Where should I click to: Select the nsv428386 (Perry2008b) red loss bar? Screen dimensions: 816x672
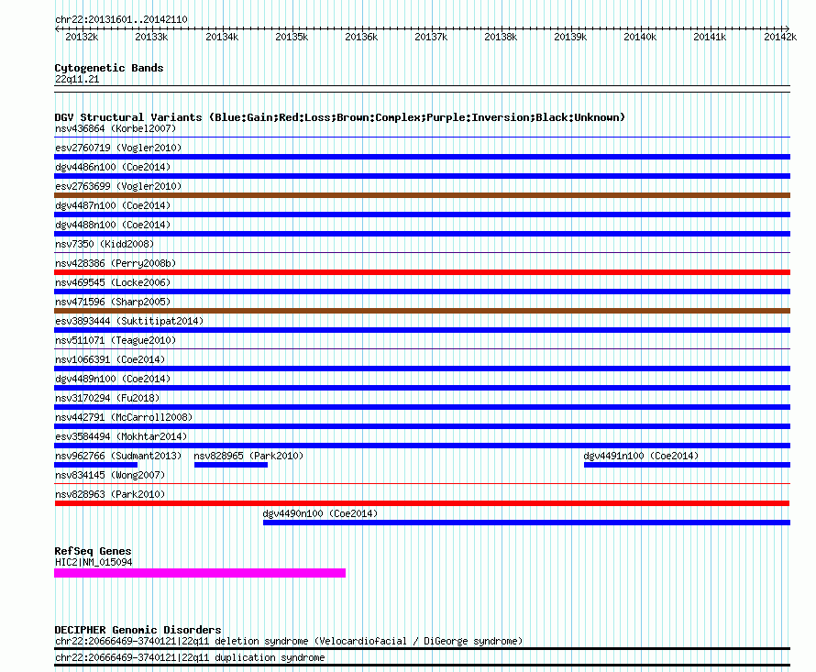tap(422, 272)
